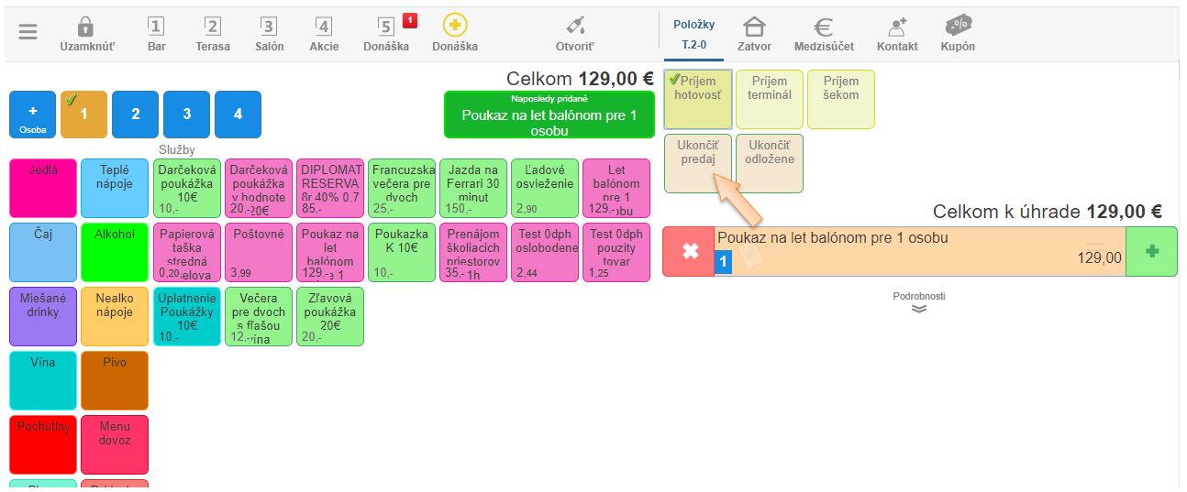Click the Medzisúčet euro icon

(x=823, y=27)
